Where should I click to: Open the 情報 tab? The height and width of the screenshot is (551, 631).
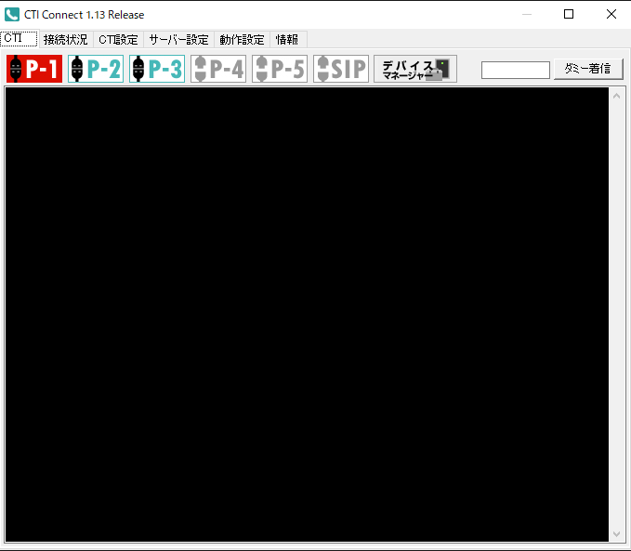[x=287, y=39]
